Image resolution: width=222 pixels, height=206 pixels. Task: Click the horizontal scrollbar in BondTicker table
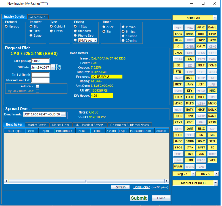click(x=86, y=181)
